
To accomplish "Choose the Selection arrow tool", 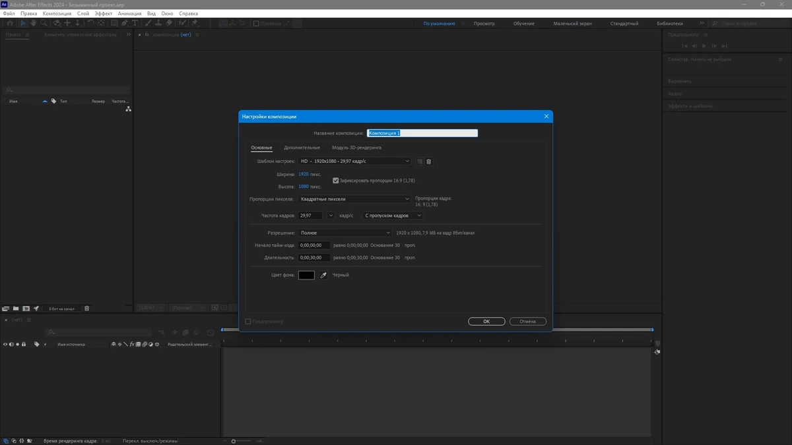I will 23,23.
